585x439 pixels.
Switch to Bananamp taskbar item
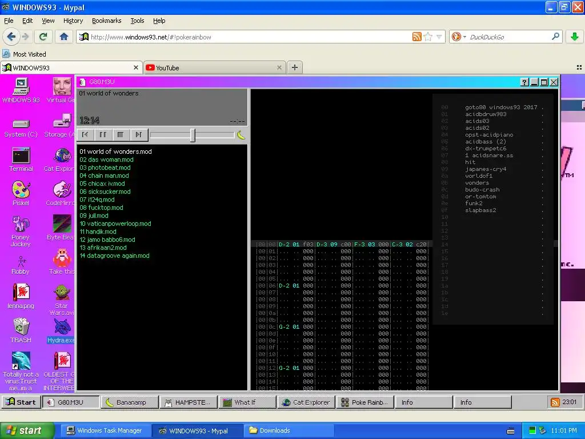pyautogui.click(x=130, y=402)
